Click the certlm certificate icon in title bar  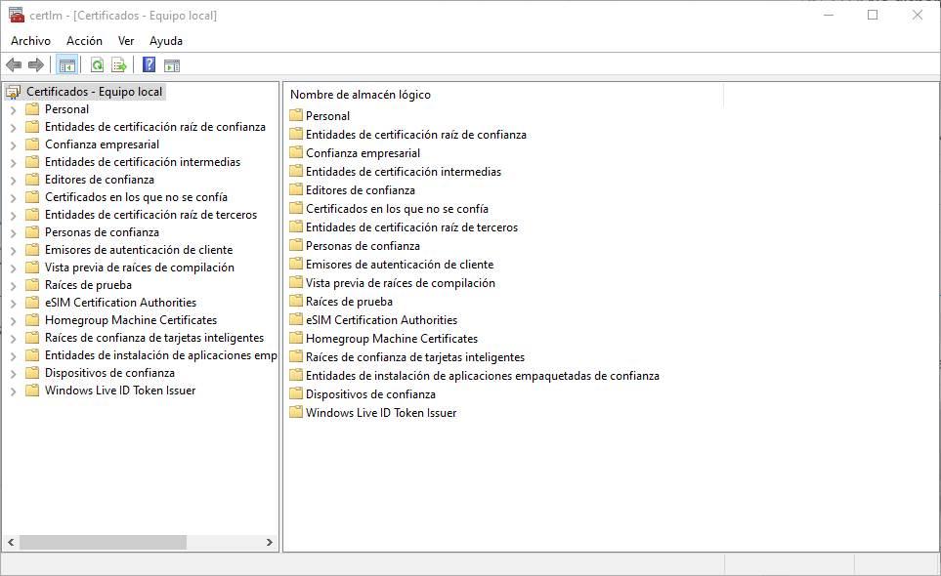(x=16, y=15)
